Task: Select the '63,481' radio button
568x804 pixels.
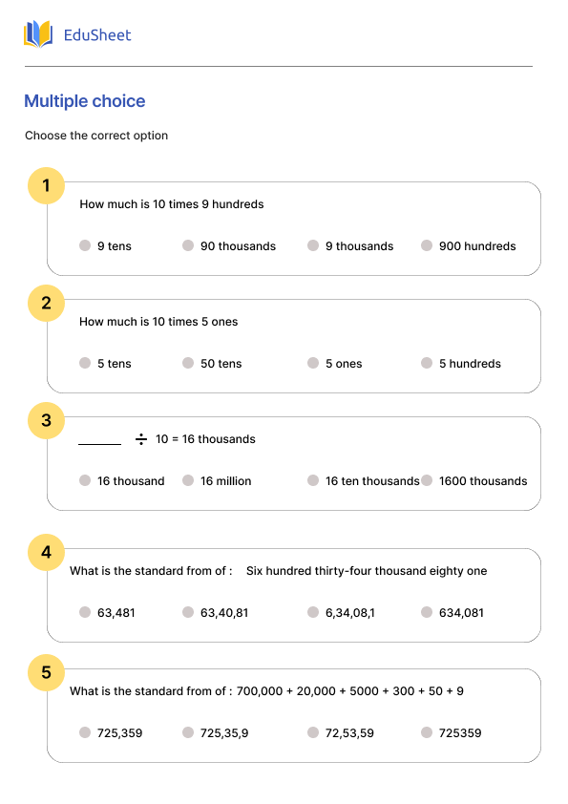Action: tap(85, 612)
